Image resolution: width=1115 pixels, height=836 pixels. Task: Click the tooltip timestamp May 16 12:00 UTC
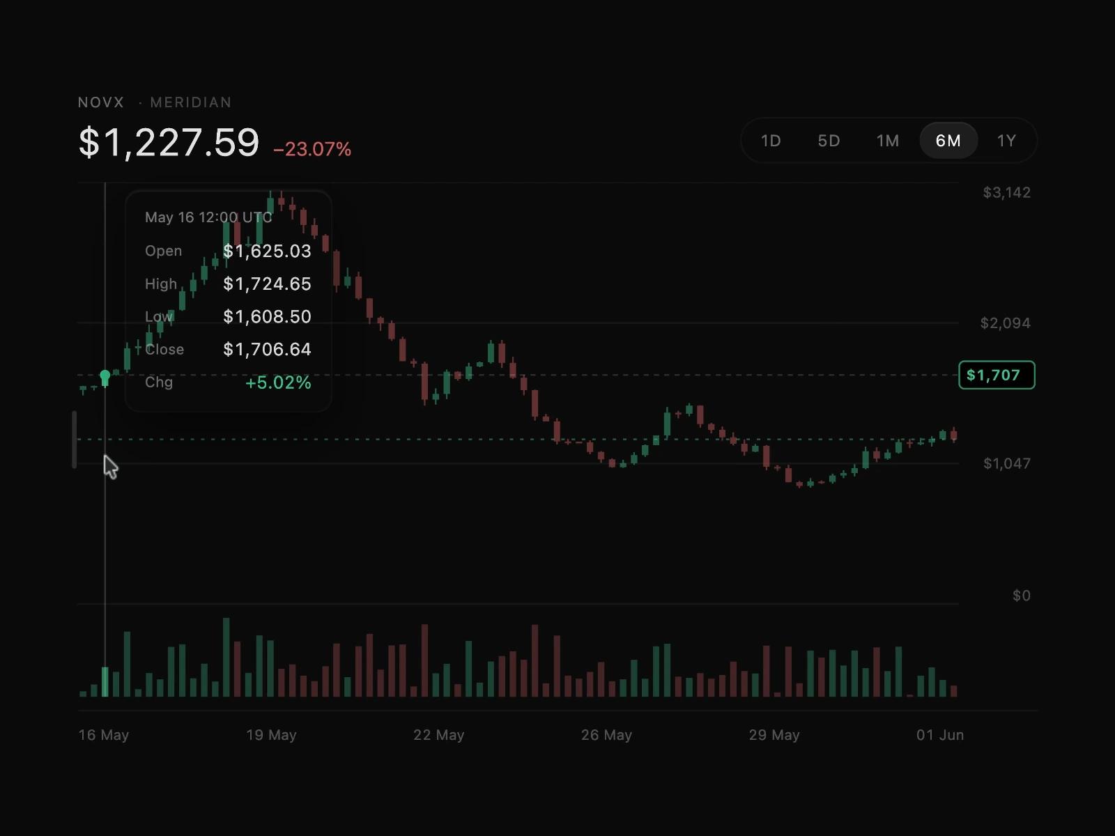(208, 217)
